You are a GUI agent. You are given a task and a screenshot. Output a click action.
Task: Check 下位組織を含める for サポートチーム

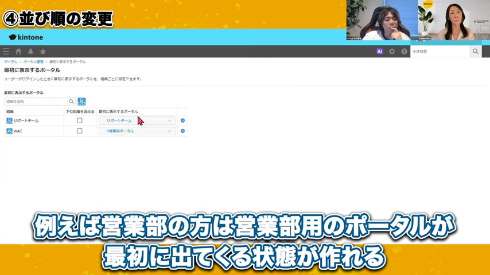[x=80, y=120]
